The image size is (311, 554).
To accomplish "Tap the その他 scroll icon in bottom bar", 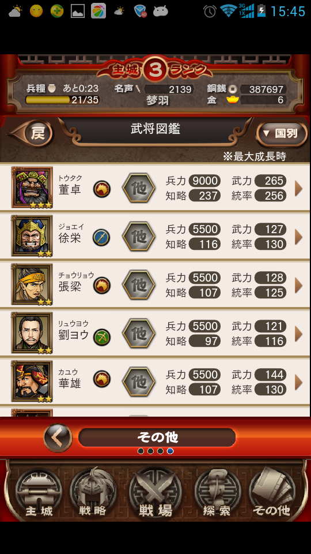I will pyautogui.click(x=272, y=492).
